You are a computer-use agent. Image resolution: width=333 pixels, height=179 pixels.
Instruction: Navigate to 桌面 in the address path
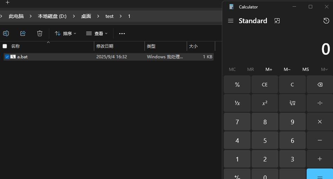(x=86, y=16)
